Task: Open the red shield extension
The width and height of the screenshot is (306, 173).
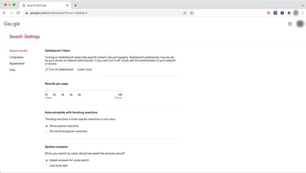Action: [x=269, y=13]
